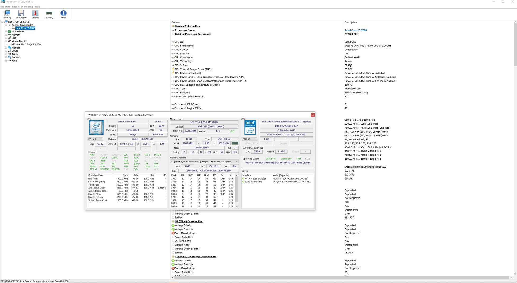The height and width of the screenshot is (283, 517).
Task: Click the Monitor icon in the tree
Action: [10, 48]
